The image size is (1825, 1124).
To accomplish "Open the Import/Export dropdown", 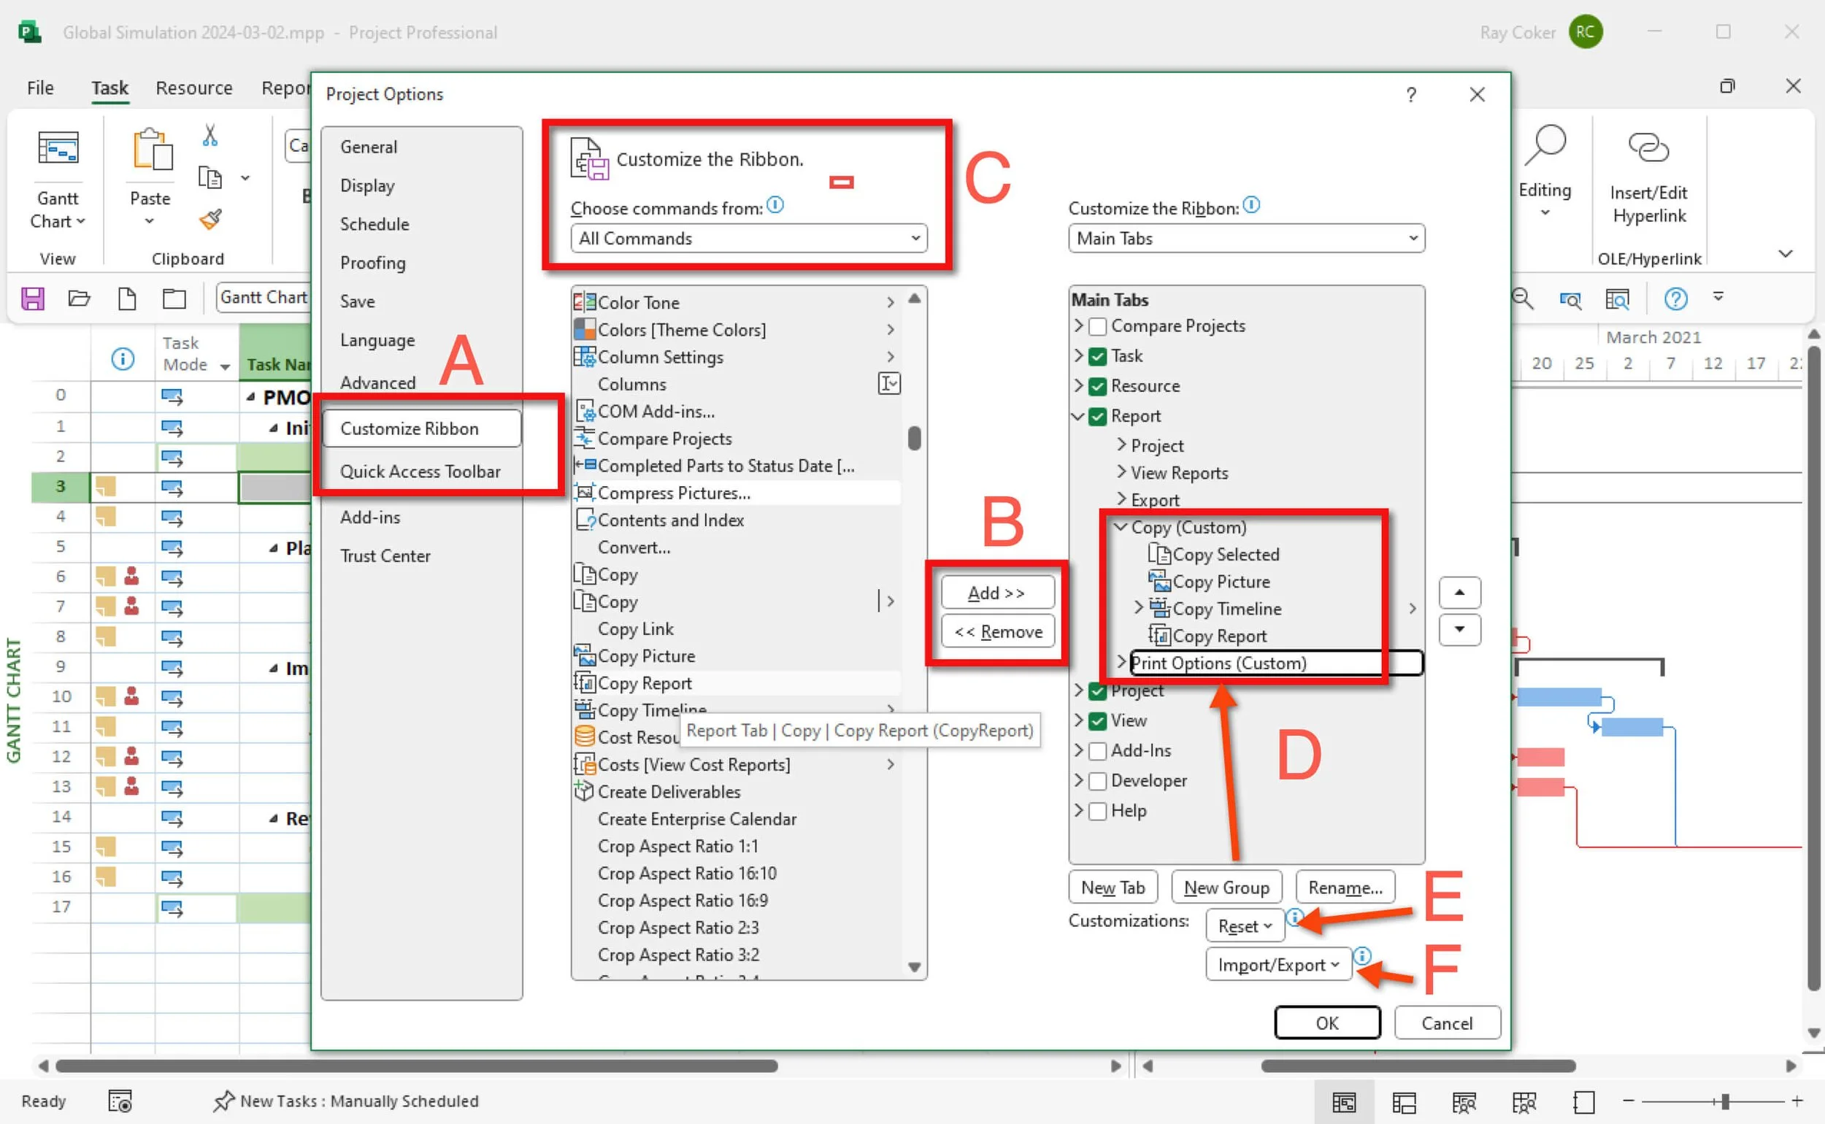I will click(x=1278, y=965).
